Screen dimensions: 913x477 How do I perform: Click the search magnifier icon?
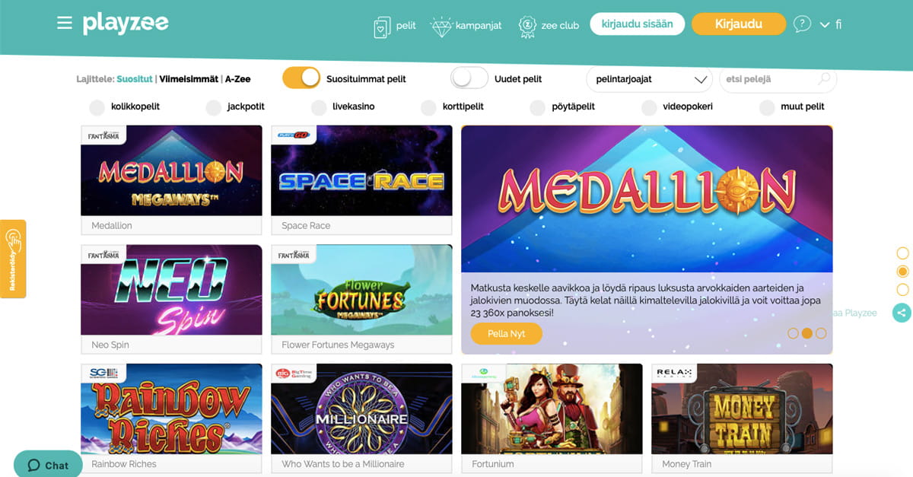(824, 79)
